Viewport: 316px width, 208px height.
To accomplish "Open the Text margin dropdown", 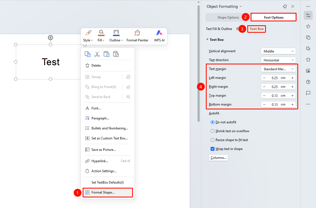I will (278, 69).
